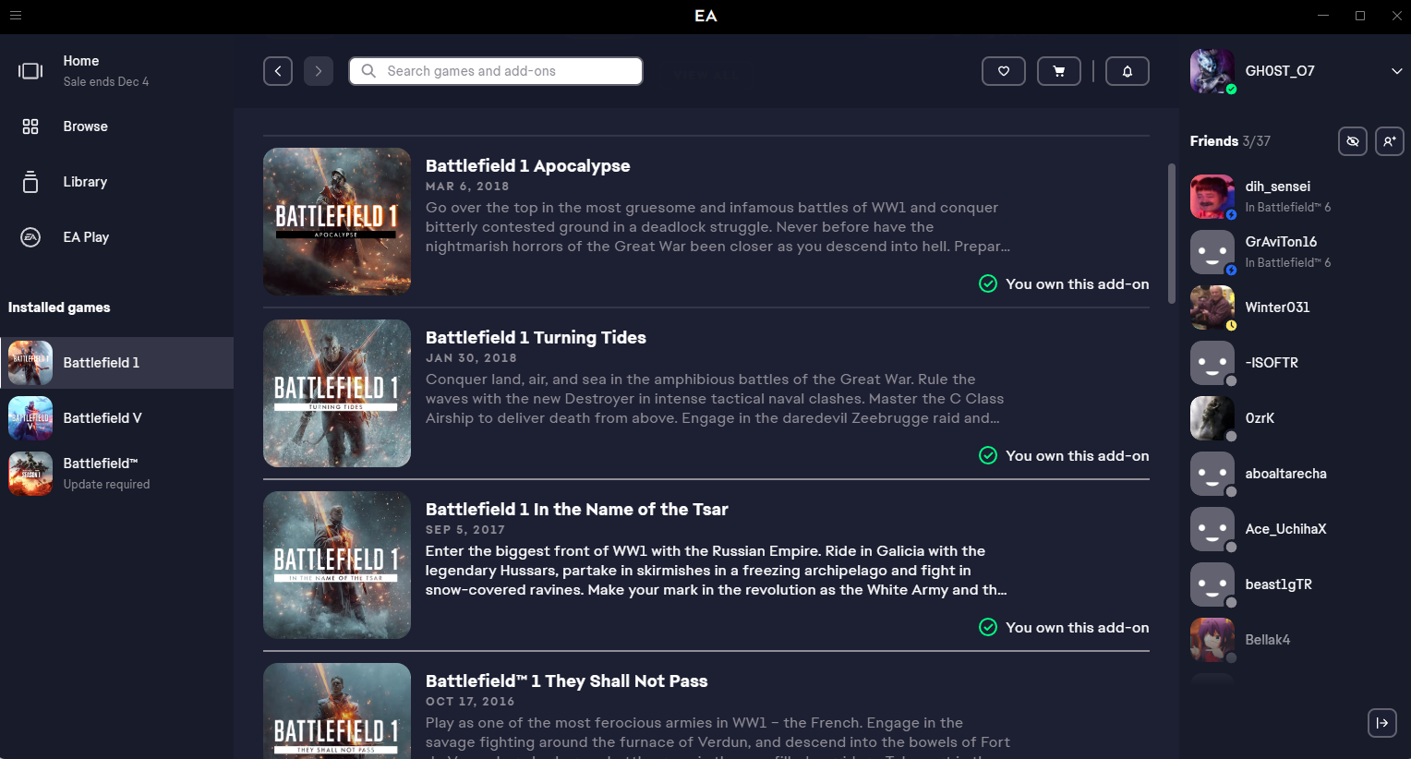Open the Browse section
Viewport: 1411px width, 759px height.
pyautogui.click(x=116, y=126)
